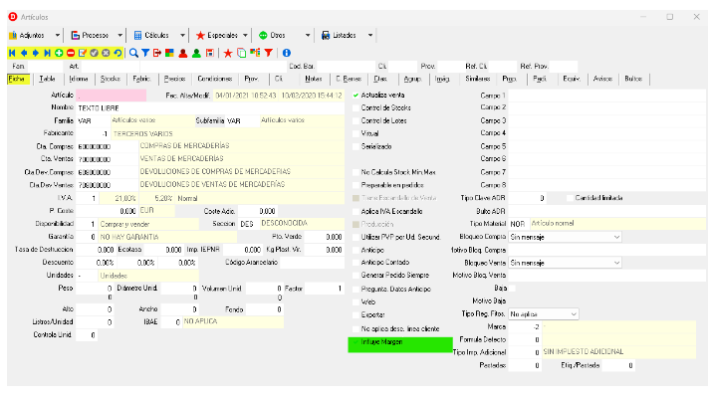Expand the Procesos dropdown arrow

(x=119, y=35)
